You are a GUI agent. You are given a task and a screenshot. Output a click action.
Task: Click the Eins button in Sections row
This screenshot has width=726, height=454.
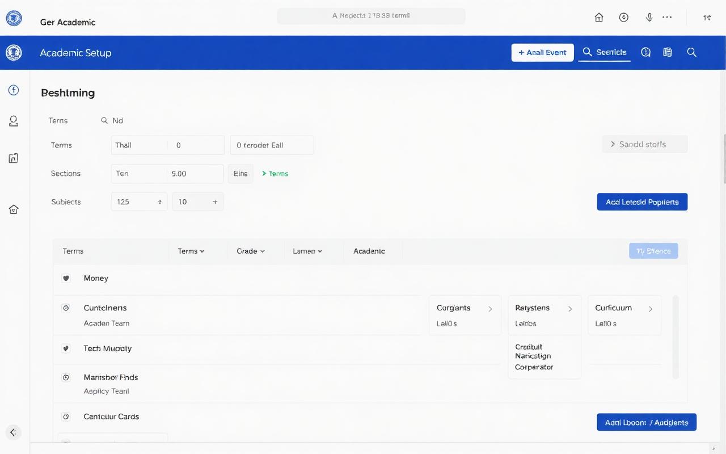click(240, 174)
